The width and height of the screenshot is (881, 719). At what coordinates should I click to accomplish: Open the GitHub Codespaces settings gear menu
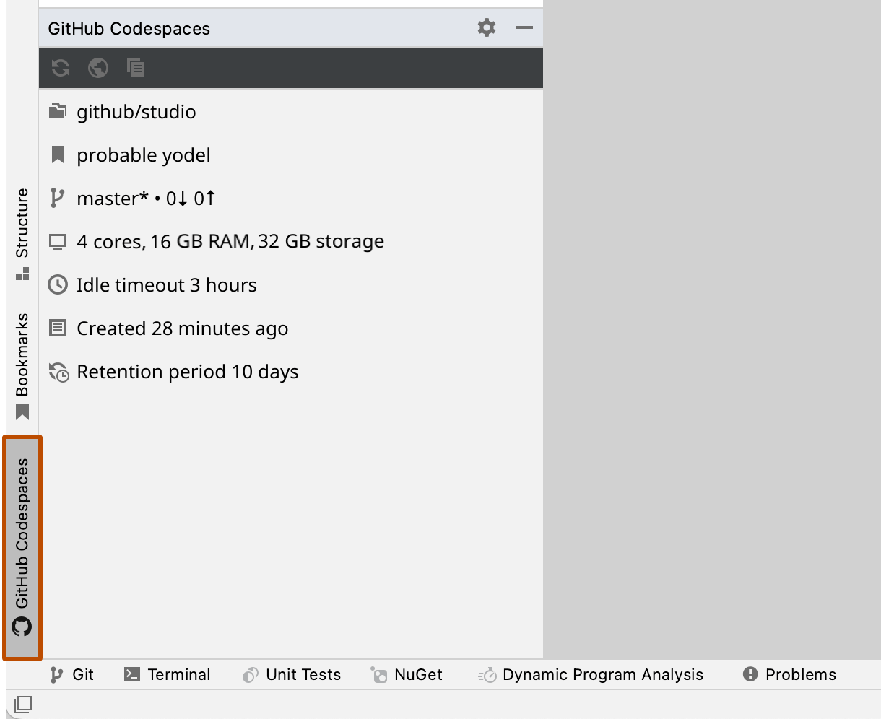click(x=486, y=28)
